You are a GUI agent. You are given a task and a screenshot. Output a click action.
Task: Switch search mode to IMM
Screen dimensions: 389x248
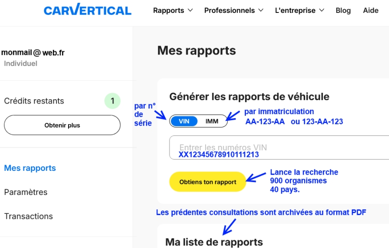[x=212, y=121]
